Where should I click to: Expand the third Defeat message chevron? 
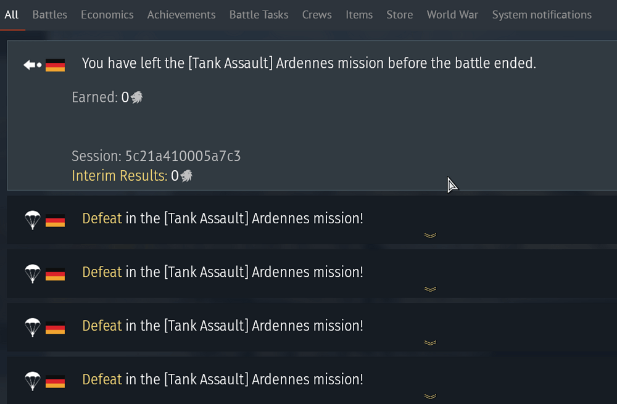click(430, 342)
